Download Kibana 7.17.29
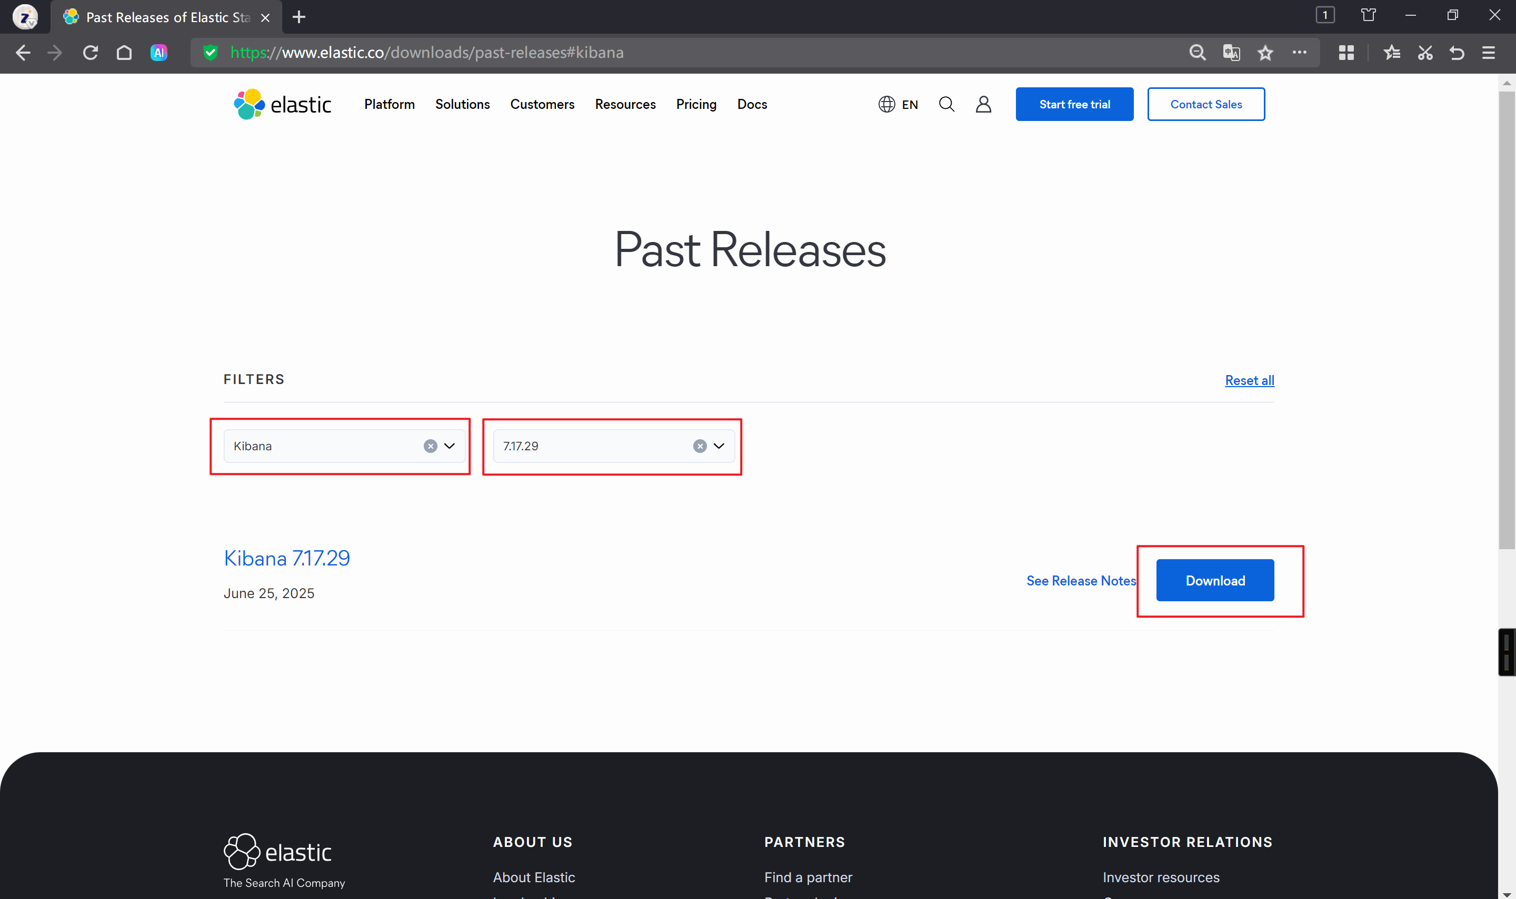 coord(1215,580)
